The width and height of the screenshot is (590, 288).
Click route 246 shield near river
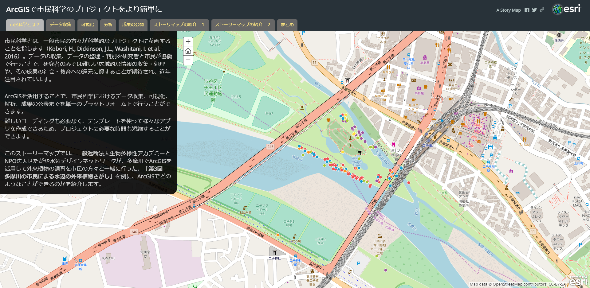[x=270, y=147]
